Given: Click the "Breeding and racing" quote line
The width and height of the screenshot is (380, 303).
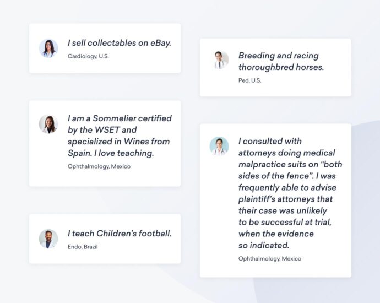Looking at the screenshot, I should [x=278, y=56].
